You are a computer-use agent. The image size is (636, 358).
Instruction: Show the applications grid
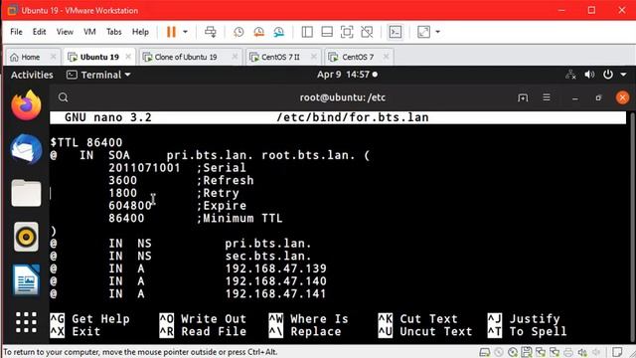pyautogui.click(x=26, y=322)
